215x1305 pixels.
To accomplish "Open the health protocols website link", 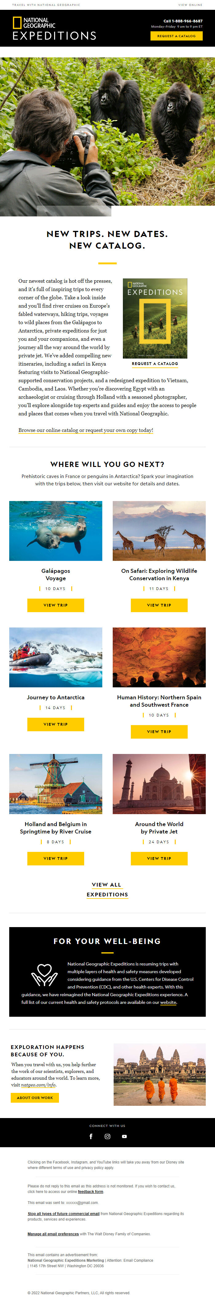I will 168,1002.
